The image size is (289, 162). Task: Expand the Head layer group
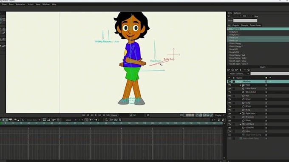pyautogui.click(x=240, y=85)
